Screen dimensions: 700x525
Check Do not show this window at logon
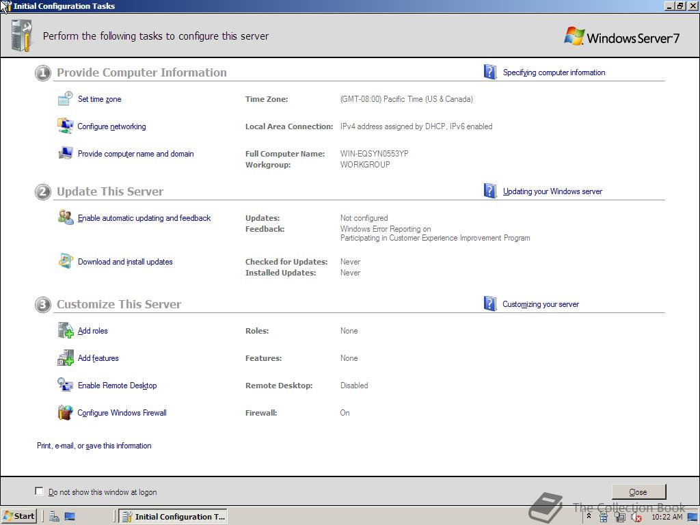coord(39,491)
